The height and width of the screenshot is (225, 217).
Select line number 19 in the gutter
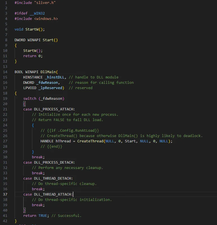pyautogui.click(x=5, y=99)
